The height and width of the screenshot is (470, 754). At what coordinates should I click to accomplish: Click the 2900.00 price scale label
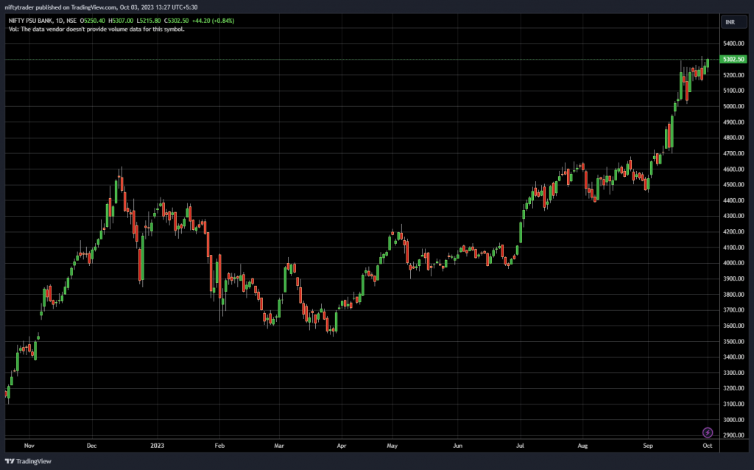coord(733,435)
